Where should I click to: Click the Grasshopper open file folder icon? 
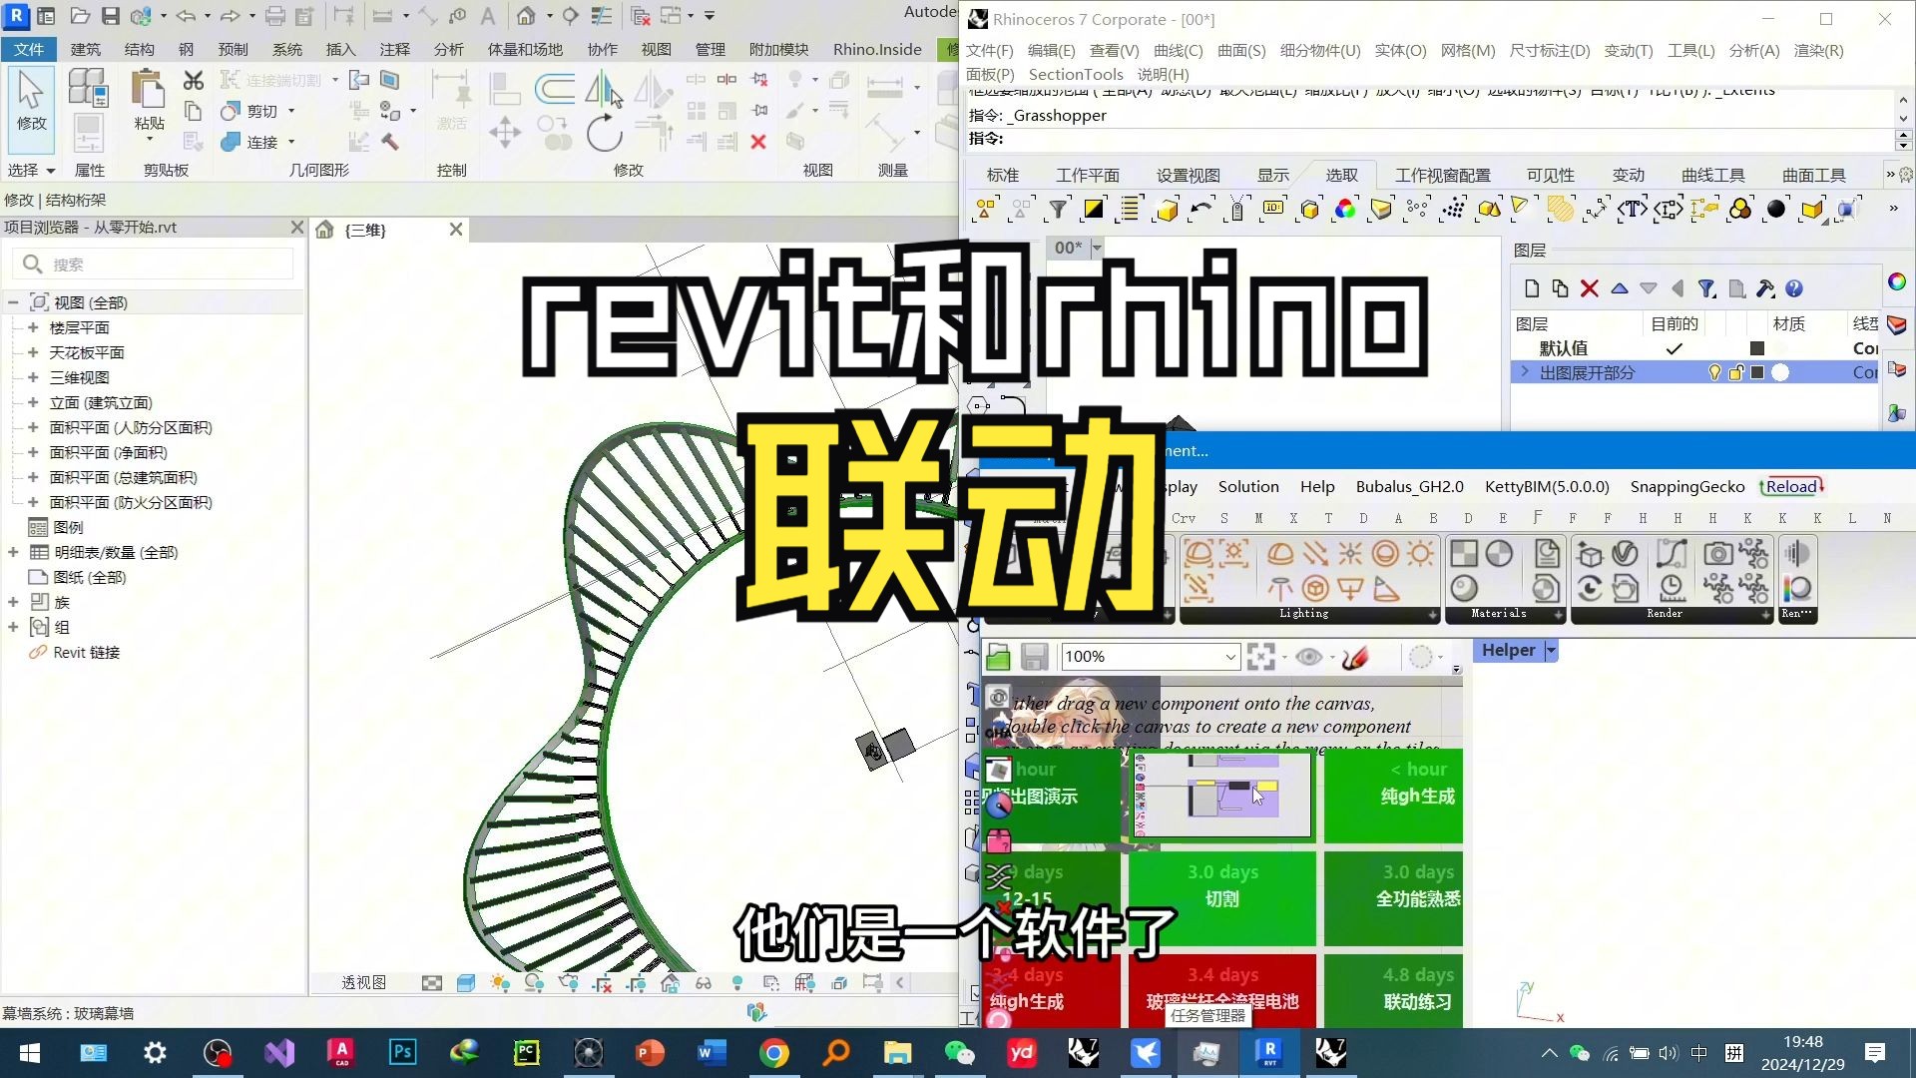click(998, 657)
